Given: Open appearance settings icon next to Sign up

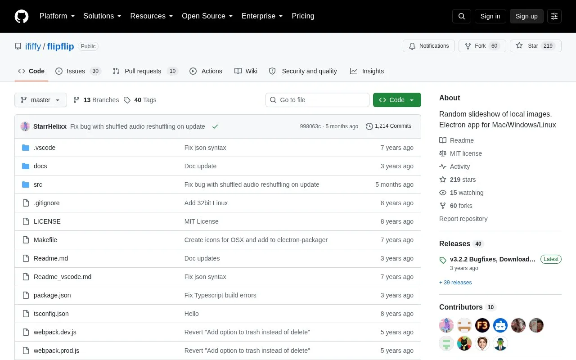Looking at the screenshot, I should point(554,16).
